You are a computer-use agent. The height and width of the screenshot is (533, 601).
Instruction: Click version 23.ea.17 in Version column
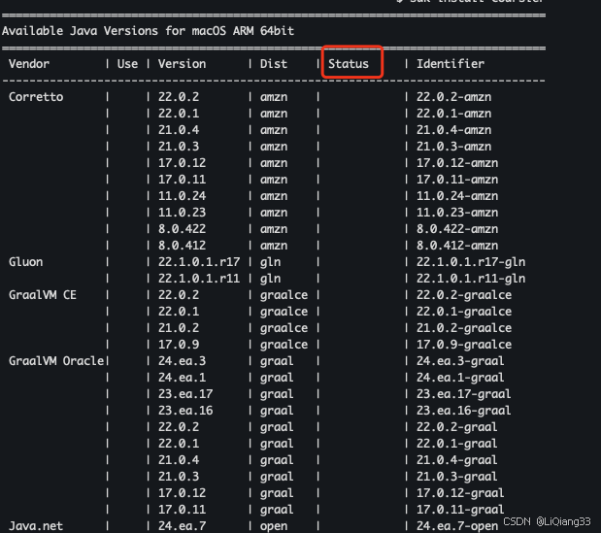[x=185, y=394]
